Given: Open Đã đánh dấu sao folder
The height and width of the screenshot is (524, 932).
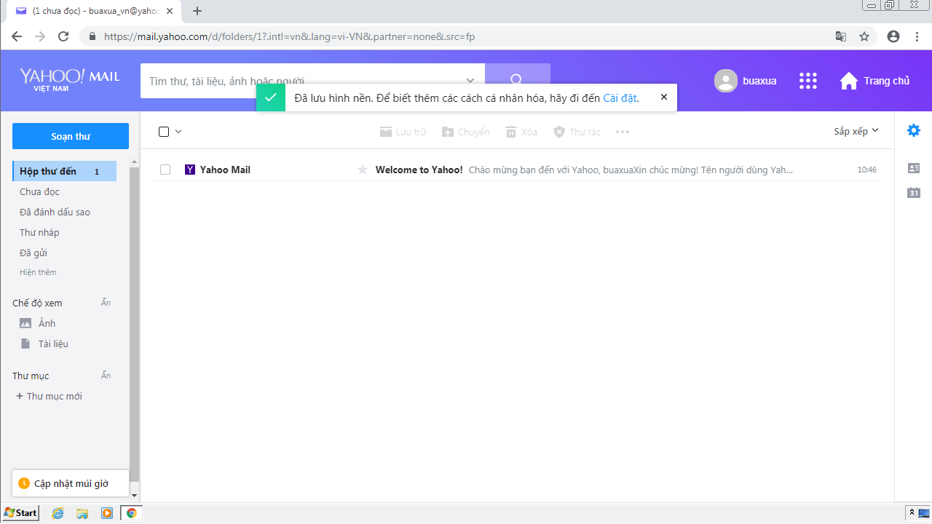Looking at the screenshot, I should [x=55, y=212].
